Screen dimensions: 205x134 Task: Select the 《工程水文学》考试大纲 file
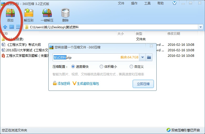pyautogui.click(x=24, y=45)
